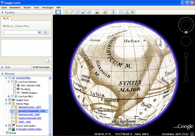Click the THEMIS Imagery purple icon

[x=18, y=93]
